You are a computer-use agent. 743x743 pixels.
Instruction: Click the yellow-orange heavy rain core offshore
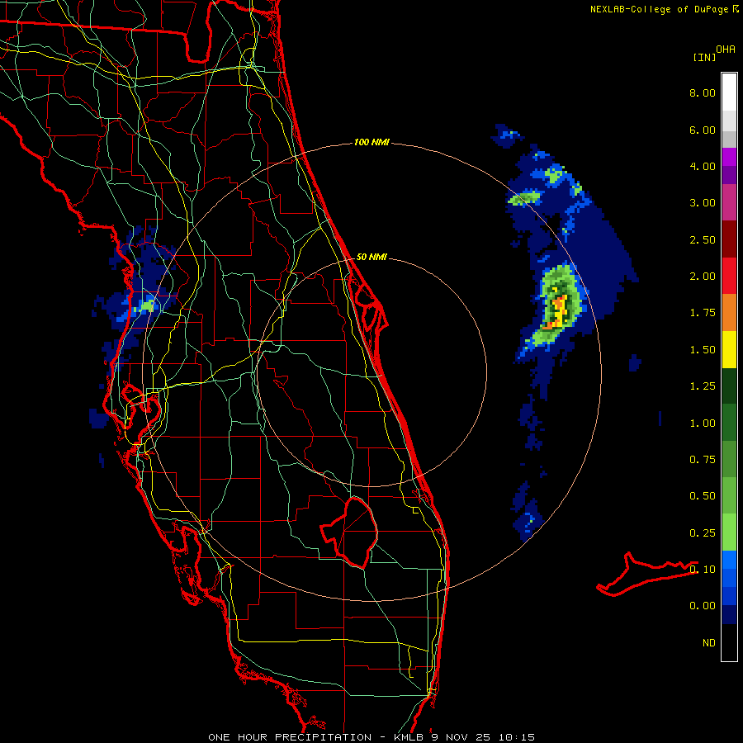coord(559,310)
